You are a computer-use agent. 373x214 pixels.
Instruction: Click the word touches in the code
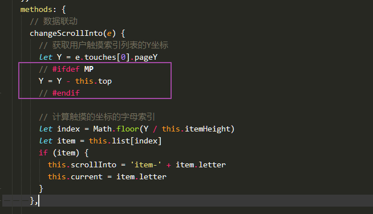[x=100, y=57]
